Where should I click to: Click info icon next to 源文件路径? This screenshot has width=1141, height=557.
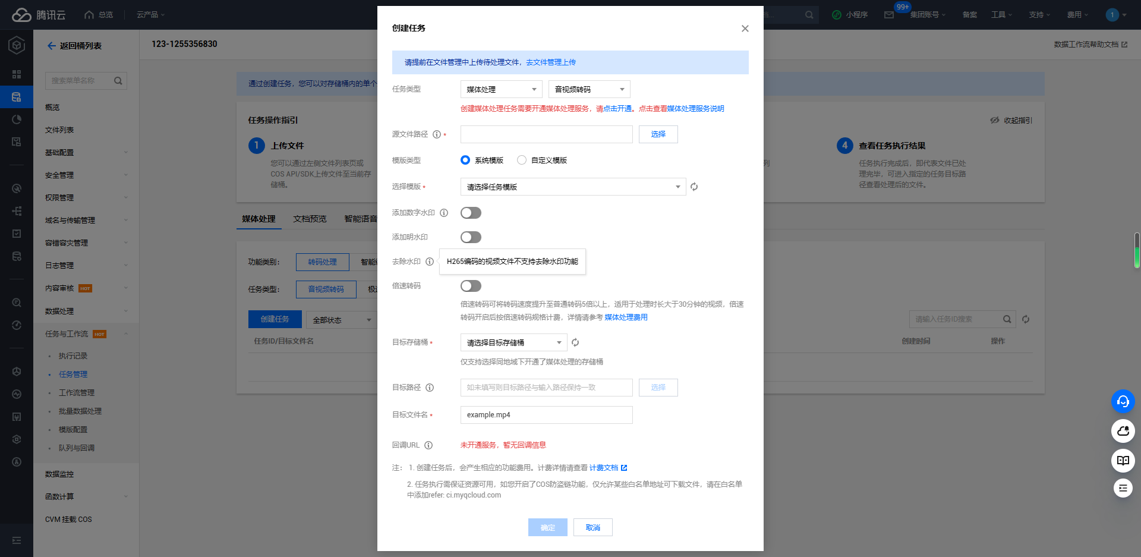click(x=437, y=134)
